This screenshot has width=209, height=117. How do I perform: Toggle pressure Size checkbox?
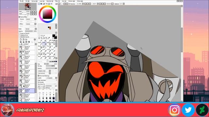(x=47, y=88)
